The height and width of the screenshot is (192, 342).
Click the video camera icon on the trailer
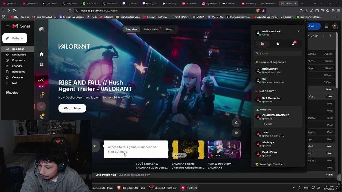click(236, 133)
